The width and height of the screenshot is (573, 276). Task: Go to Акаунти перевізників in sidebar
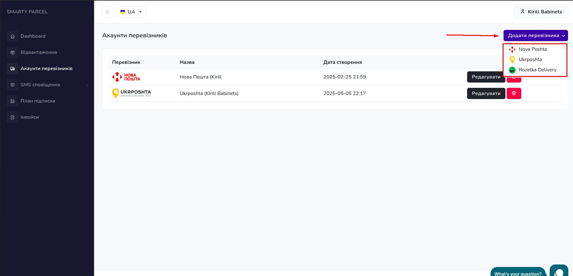coord(46,69)
